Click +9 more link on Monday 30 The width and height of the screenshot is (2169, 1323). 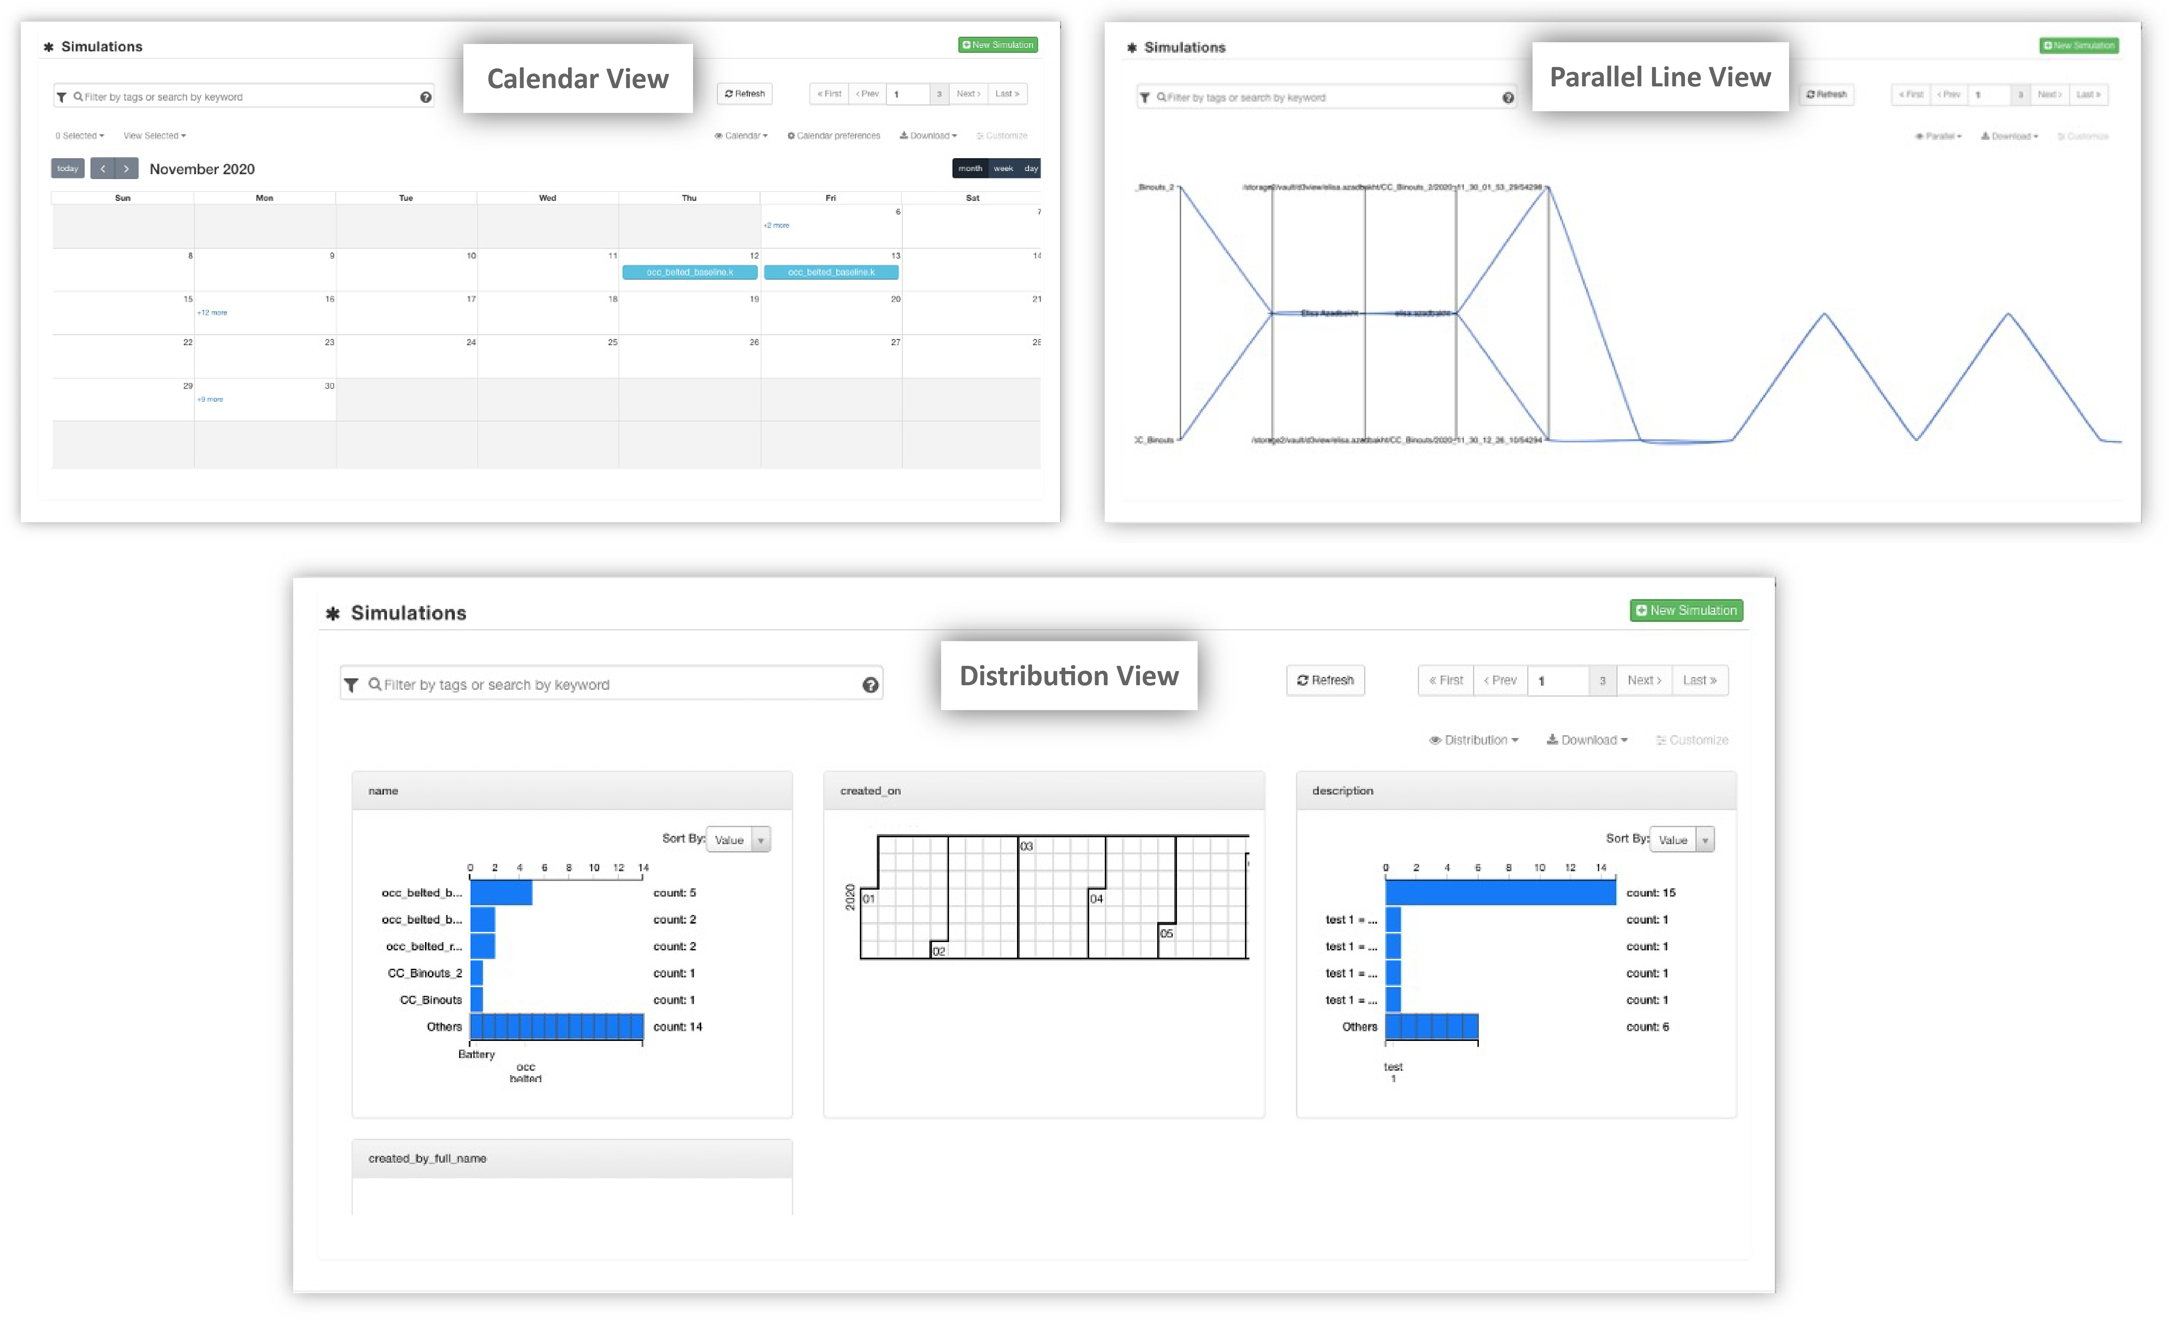click(x=210, y=400)
